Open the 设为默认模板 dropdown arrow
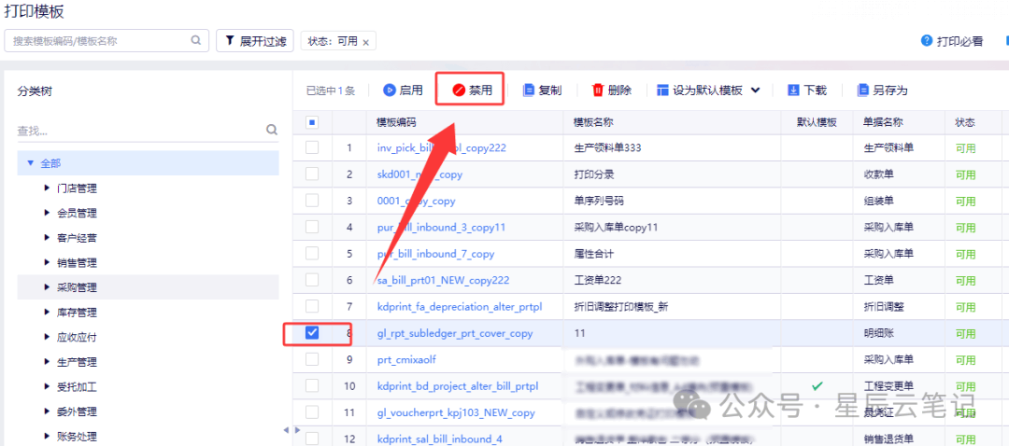The image size is (1009, 446). click(756, 91)
